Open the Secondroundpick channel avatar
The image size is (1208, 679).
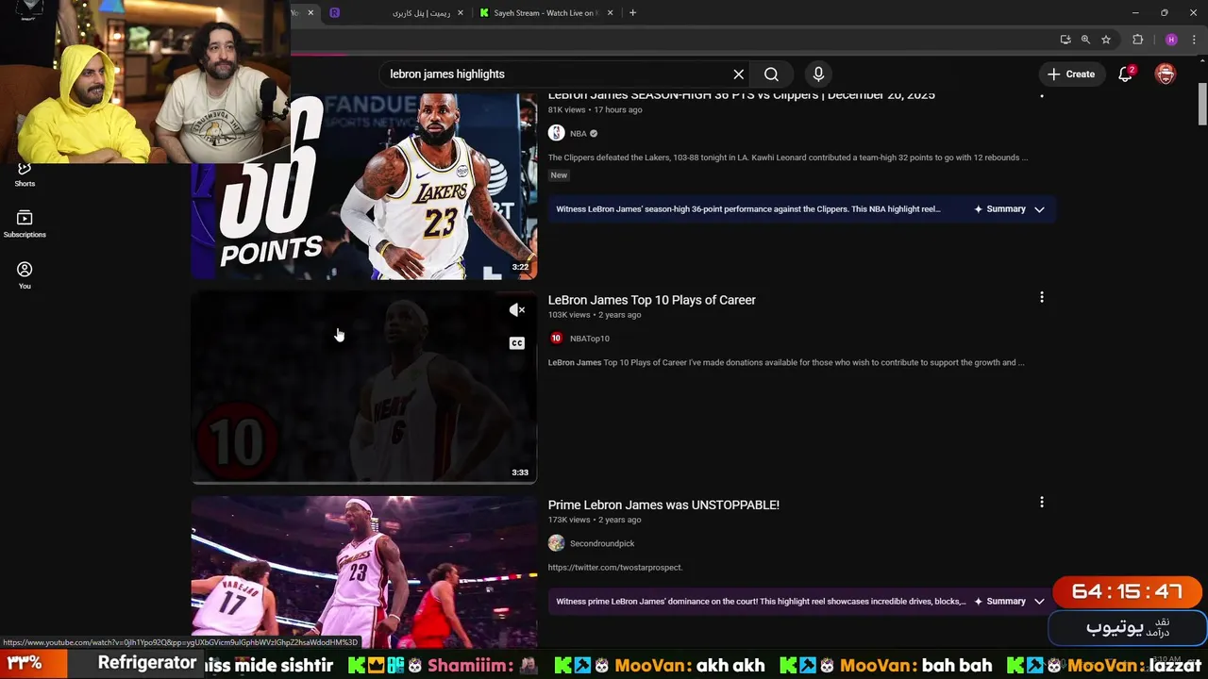point(556,543)
